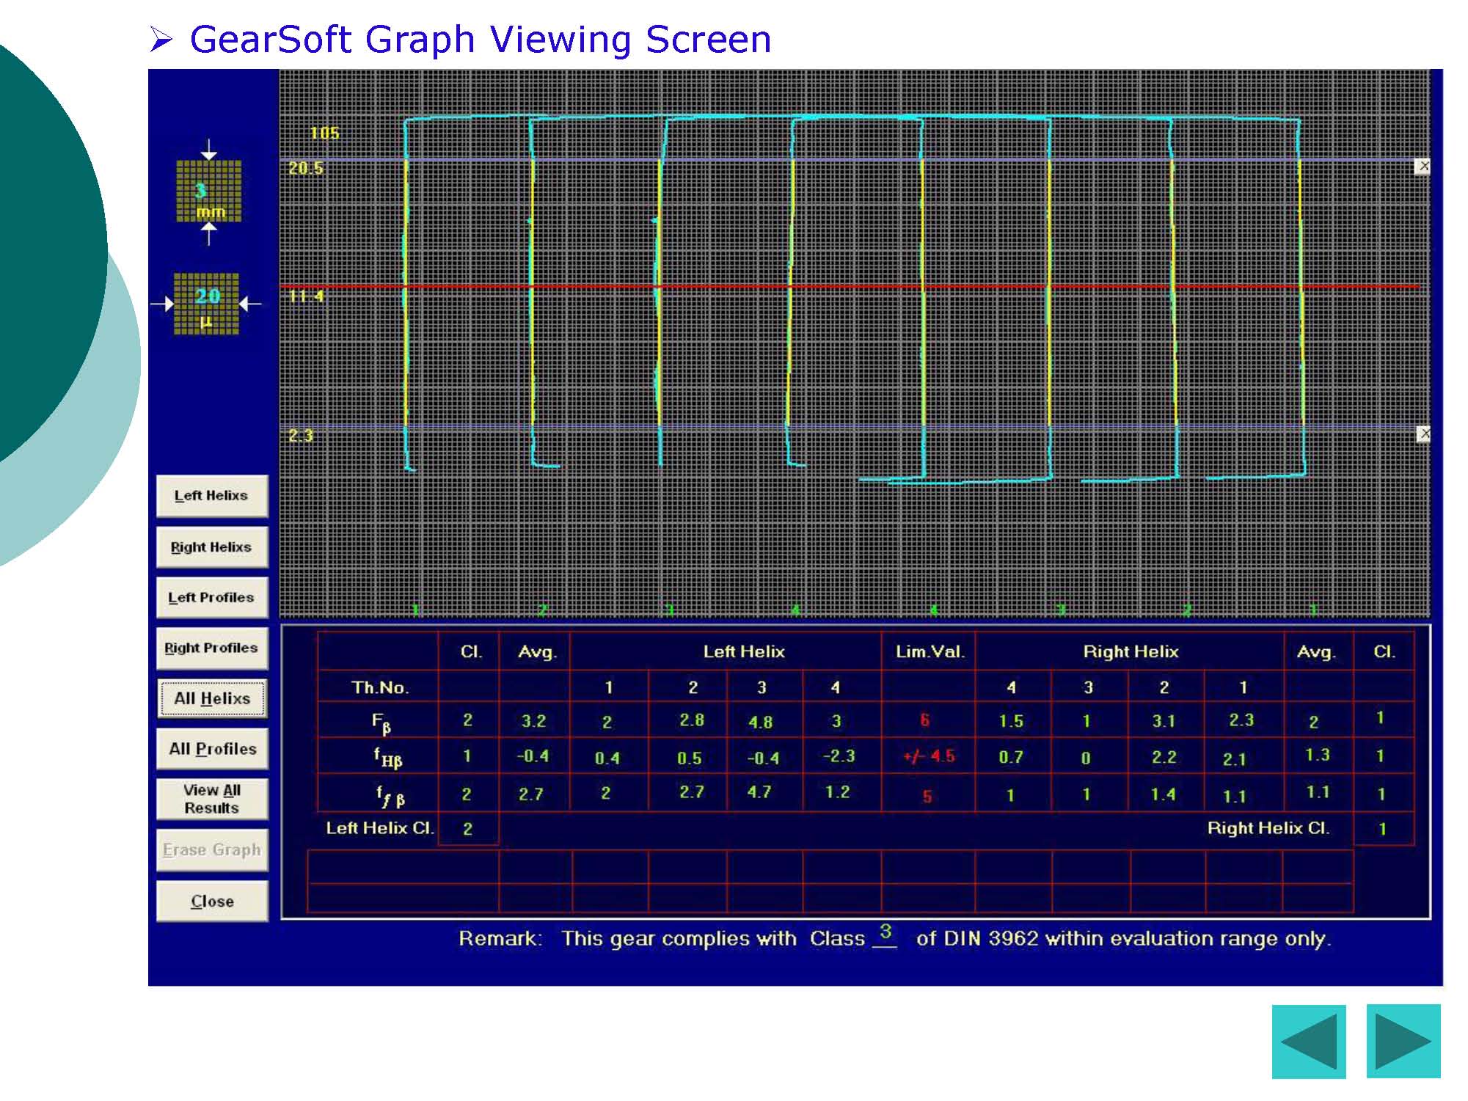Go to previous slide with left arrow
This screenshot has width=1468, height=1101.
[x=1309, y=1042]
